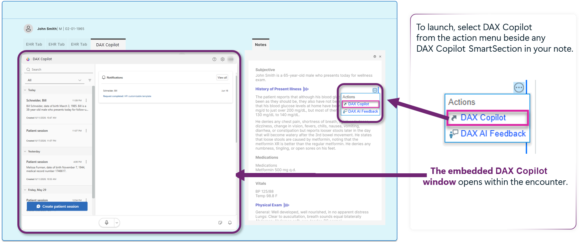Select the Notes tab
This screenshot has width=579, height=242.
[x=261, y=45]
